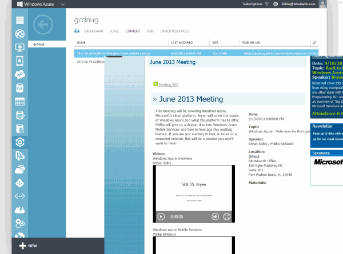Screen dimensions: 343x254
Task: Open the cylinder-with-document icon in sidebar
Action: (19, 129)
